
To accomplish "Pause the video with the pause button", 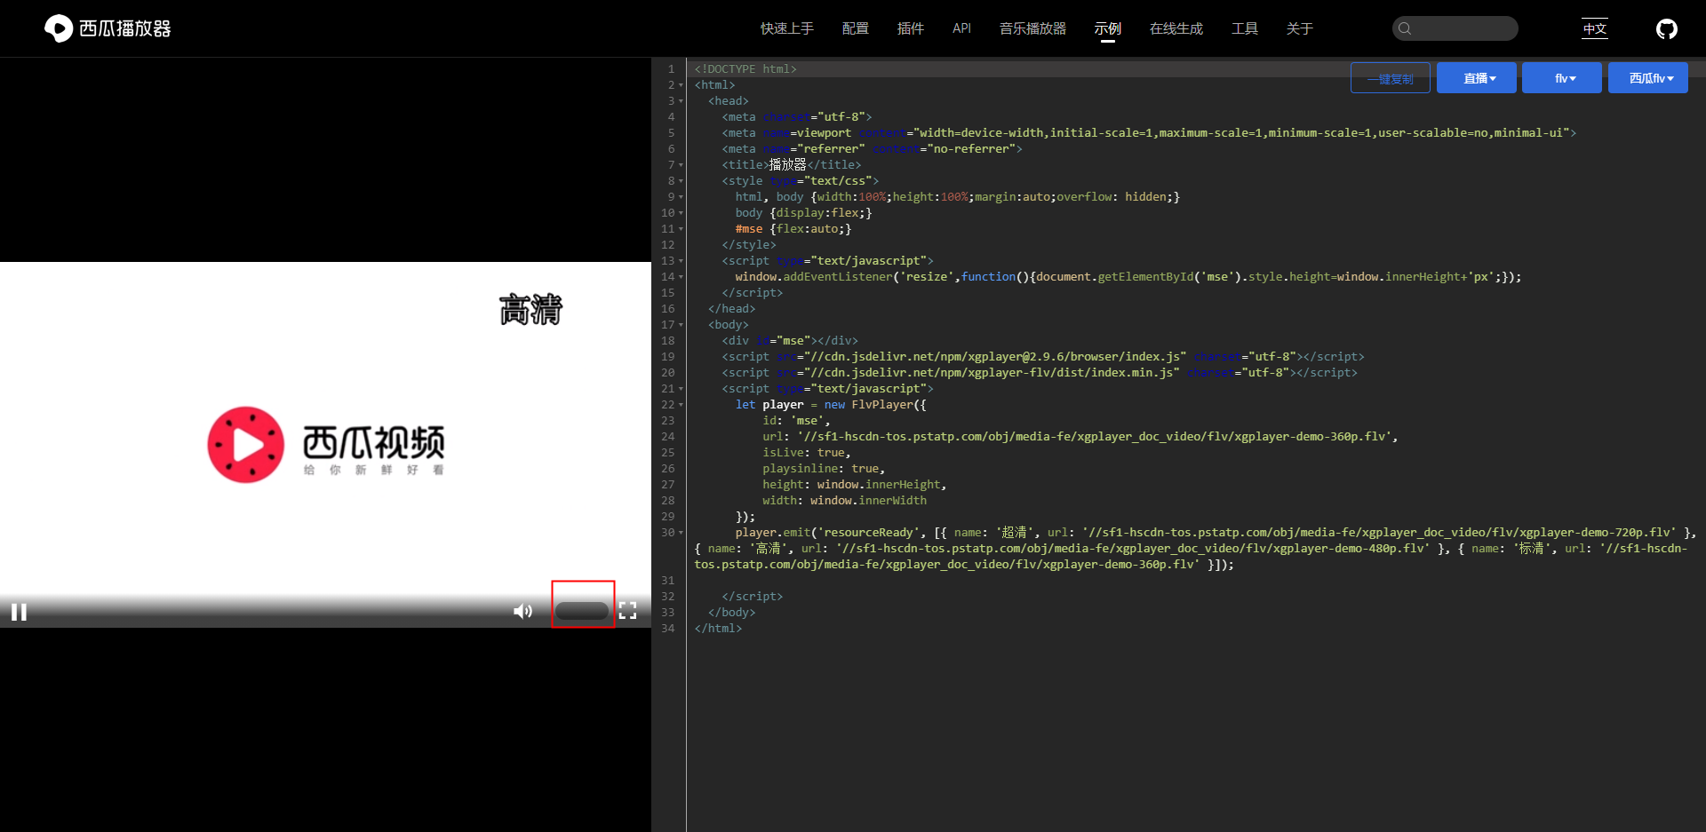I will [x=19, y=612].
